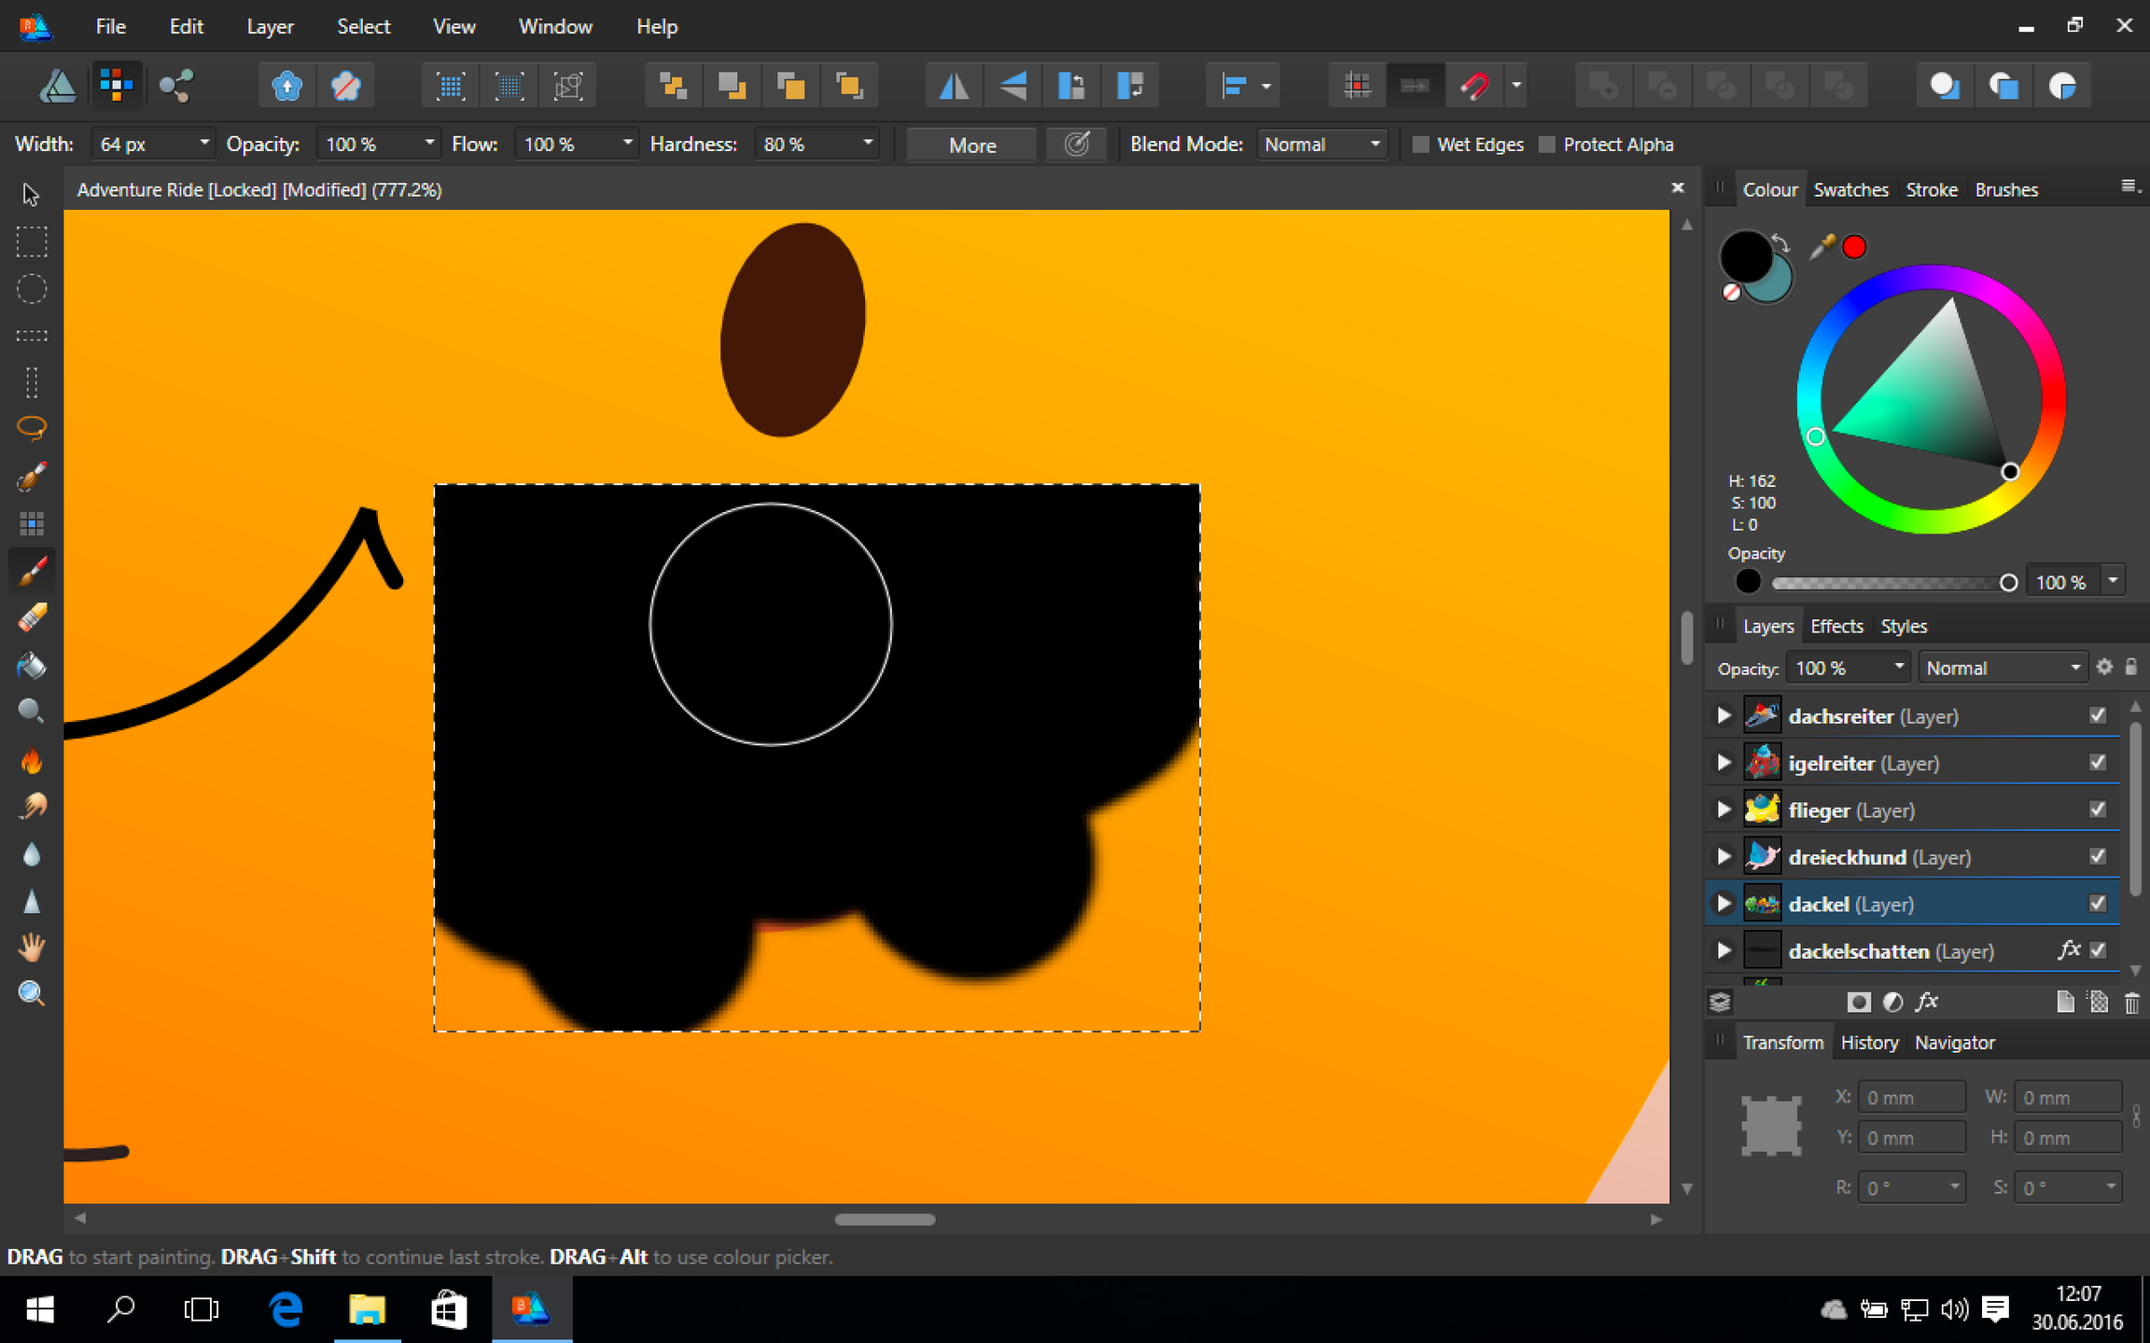This screenshot has height=1343, width=2150.
Task: Hide the flieger layer
Action: 2098,810
